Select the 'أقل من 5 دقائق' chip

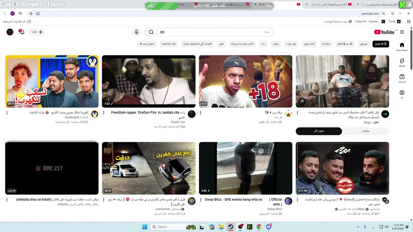(345, 44)
